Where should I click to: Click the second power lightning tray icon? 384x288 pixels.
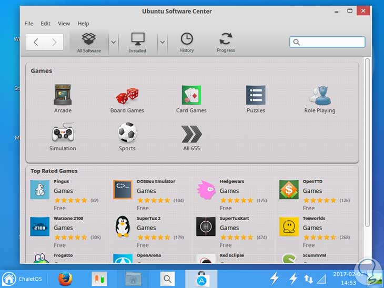point(293,279)
